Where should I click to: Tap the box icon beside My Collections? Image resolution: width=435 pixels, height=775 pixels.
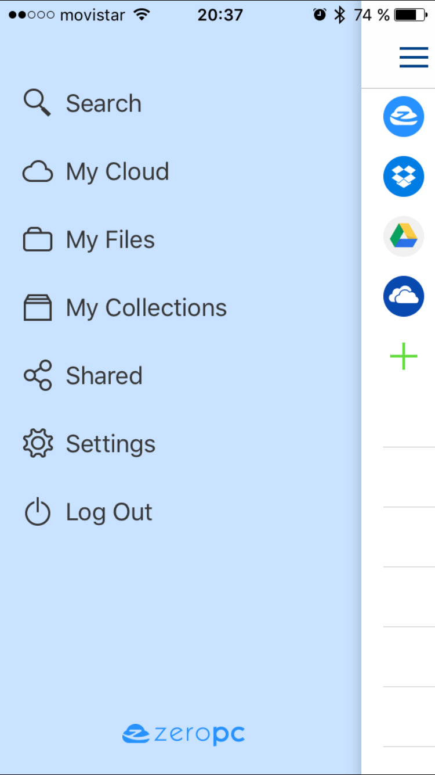(x=37, y=308)
